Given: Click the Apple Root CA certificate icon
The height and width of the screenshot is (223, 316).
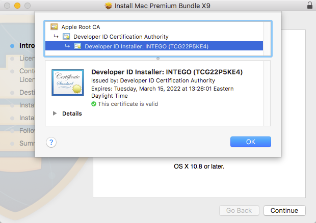Looking at the screenshot, I should tap(54, 27).
